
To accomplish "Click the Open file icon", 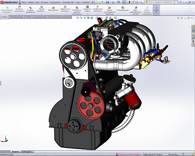I will [x=102, y=2].
